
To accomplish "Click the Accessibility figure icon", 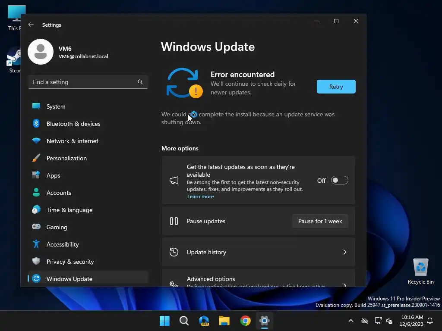I will 36,244.
